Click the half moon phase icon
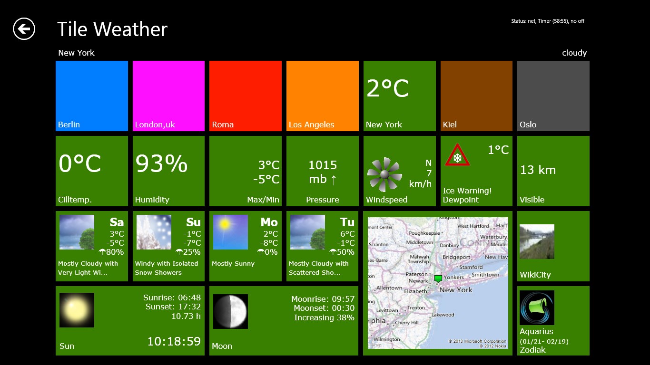Screen dimensions: 650x365 (230, 311)
